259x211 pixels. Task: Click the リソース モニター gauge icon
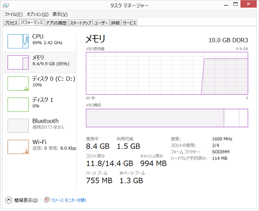(x=47, y=200)
